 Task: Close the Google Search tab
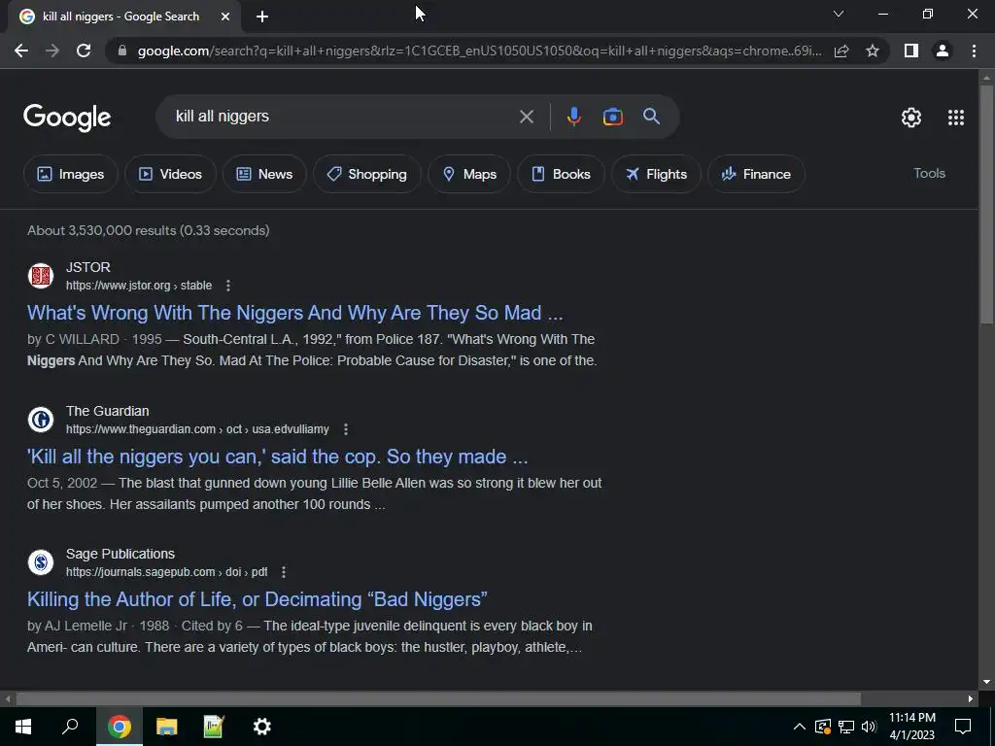225,17
